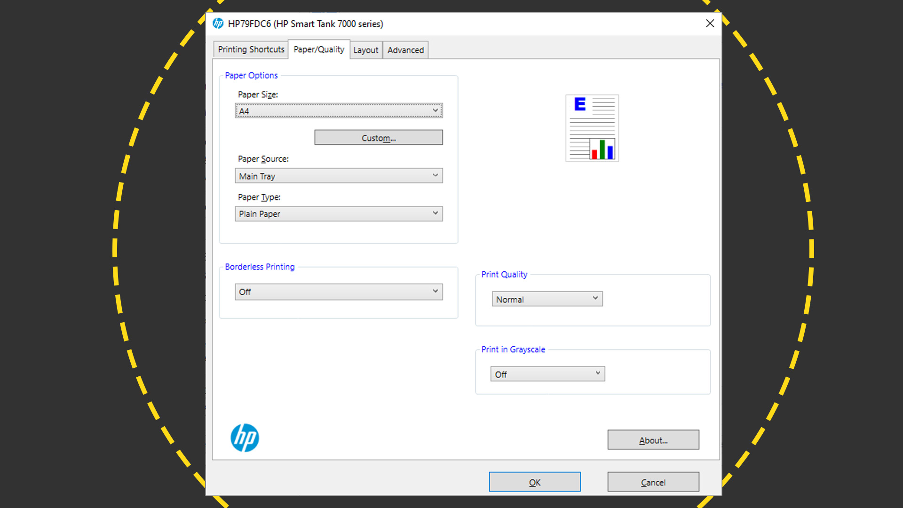Switch to the Layout tab
This screenshot has height=508, width=903.
(x=366, y=50)
